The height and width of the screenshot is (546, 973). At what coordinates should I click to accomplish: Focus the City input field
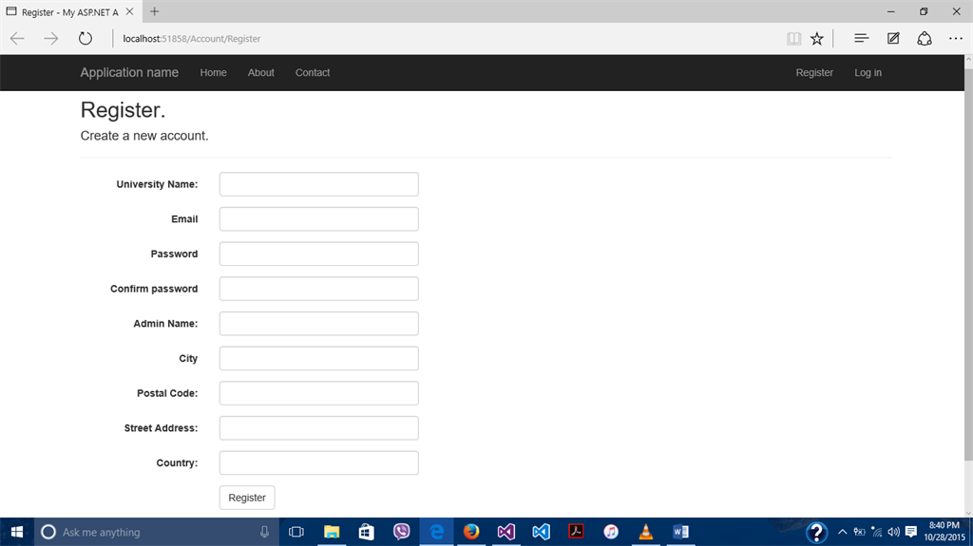[x=319, y=358]
